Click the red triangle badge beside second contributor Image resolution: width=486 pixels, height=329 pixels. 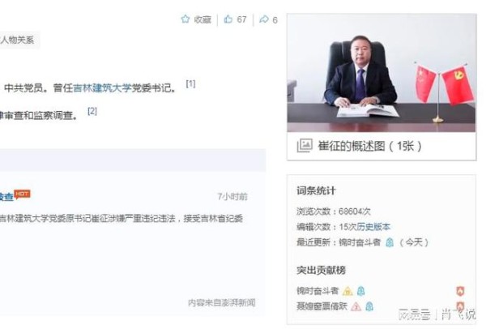coord(356,306)
